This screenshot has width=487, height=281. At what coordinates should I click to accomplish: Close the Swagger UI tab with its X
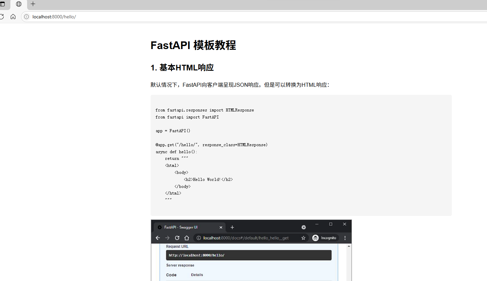(221, 227)
